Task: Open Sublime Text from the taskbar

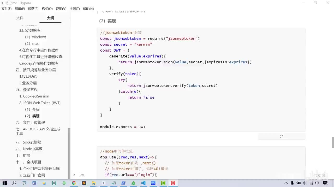Action: [84, 183]
